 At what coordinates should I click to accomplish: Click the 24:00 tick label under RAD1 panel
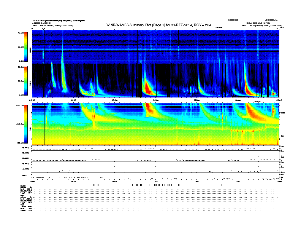point(279,100)
